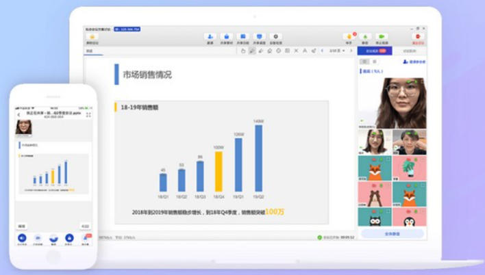Click the raise hand (举手) icon
Viewport: 485px width, 275px height.
[349, 36]
